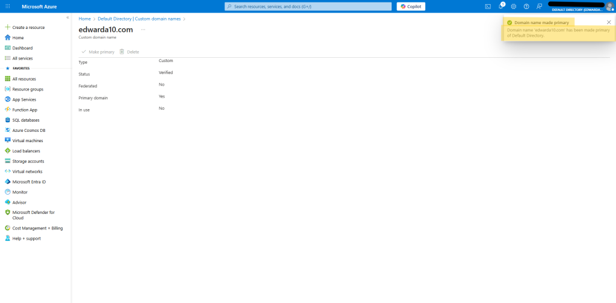Open Copilot from the top bar
Viewport: 616px width, 303px height.
(x=411, y=6)
